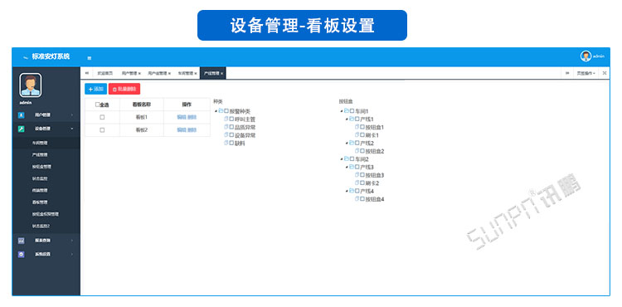The image size is (622, 307).
Task: Open 状态监控2 in the sidebar
Action: pyautogui.click(x=41, y=226)
